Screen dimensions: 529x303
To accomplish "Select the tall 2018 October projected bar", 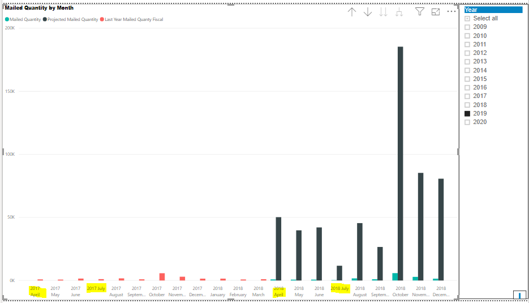I will (401, 164).
